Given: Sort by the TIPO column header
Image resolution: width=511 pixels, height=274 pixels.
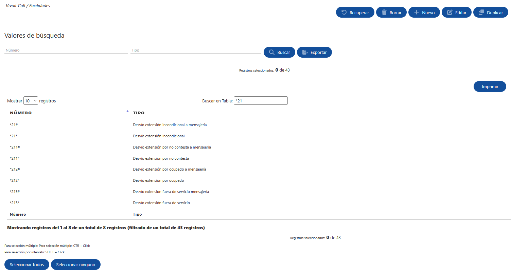Looking at the screenshot, I should 139,113.
